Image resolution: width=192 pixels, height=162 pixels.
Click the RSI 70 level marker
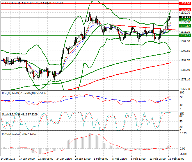(x=181, y=97)
